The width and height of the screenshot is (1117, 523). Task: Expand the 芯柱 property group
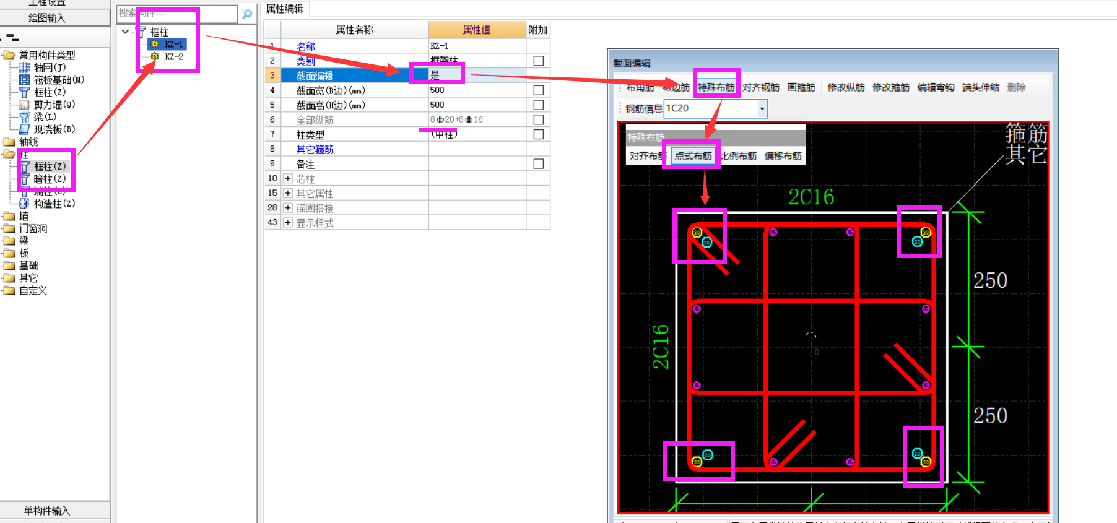pos(288,178)
